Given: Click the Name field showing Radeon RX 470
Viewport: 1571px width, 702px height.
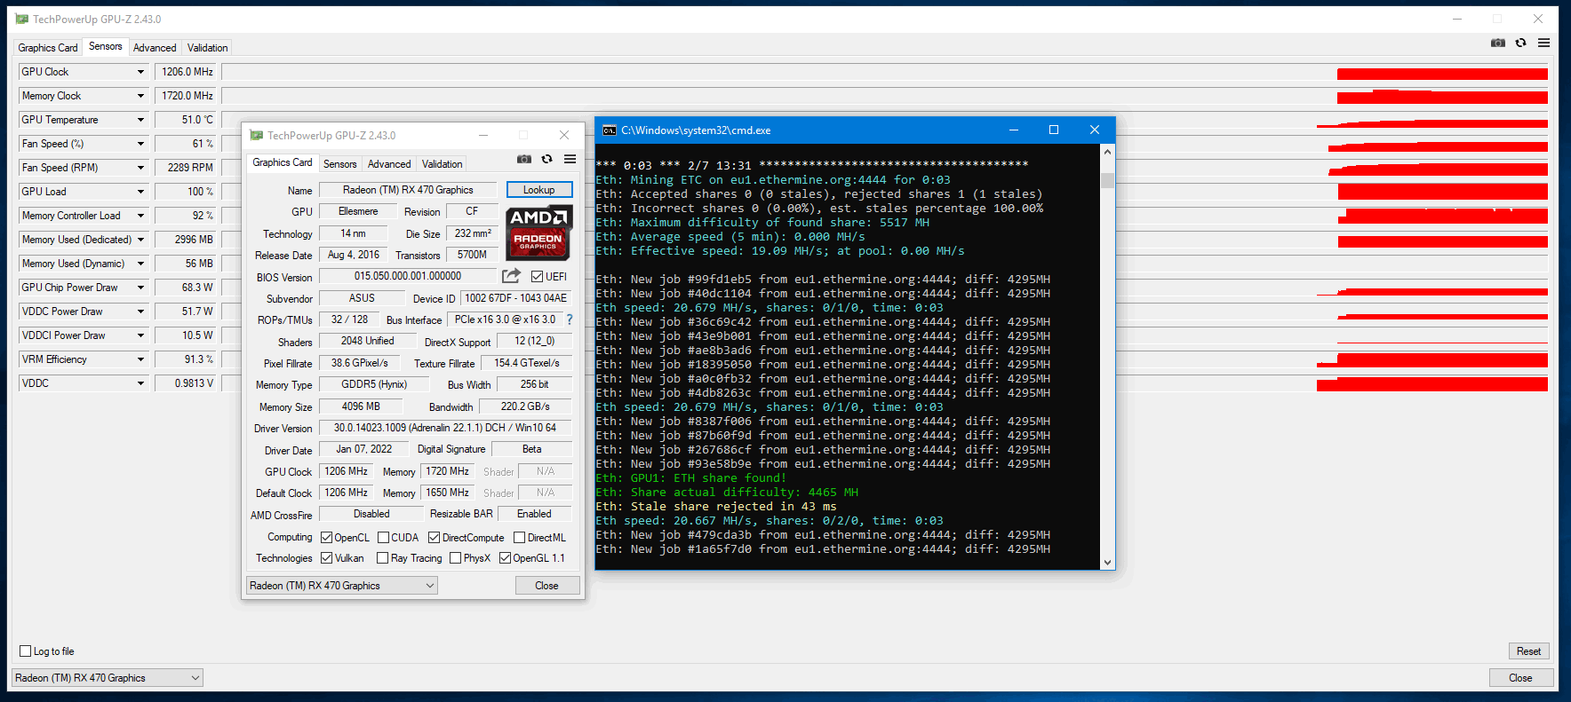Looking at the screenshot, I should coord(409,190).
